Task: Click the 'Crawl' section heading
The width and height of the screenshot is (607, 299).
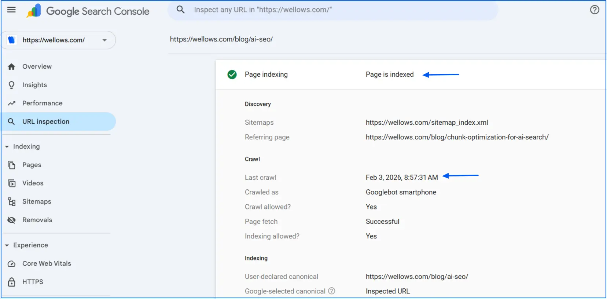Action: [252, 159]
